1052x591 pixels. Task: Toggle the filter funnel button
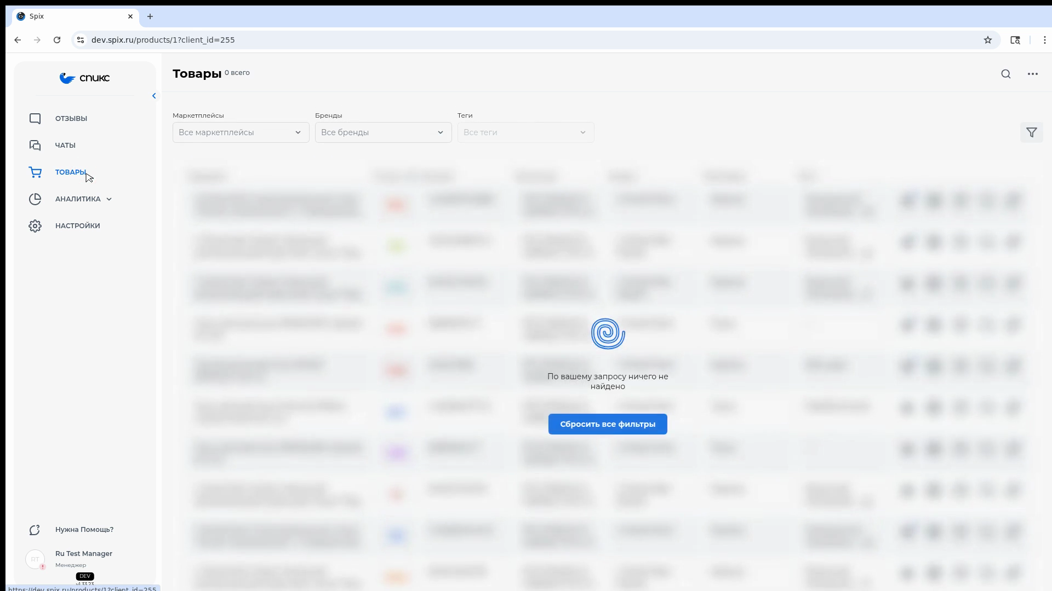tap(1032, 132)
